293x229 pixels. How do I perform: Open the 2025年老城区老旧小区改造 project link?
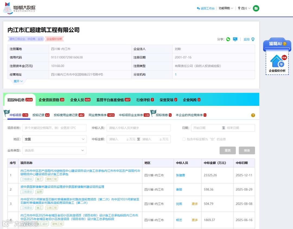79,217
